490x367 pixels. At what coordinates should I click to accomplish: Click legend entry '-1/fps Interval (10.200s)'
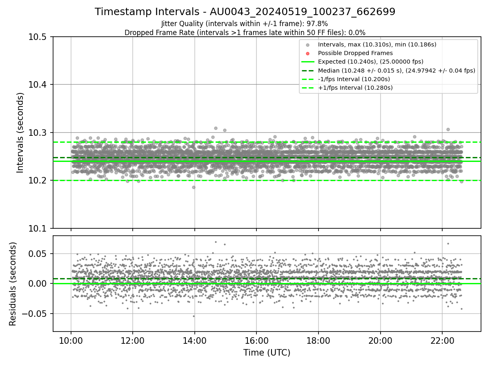pos(354,79)
